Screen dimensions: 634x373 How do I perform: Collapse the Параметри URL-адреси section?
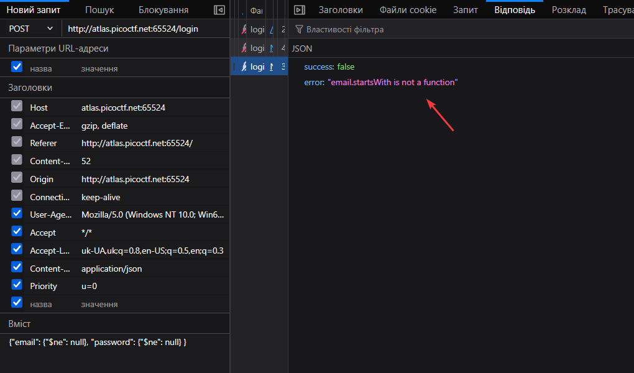point(58,48)
